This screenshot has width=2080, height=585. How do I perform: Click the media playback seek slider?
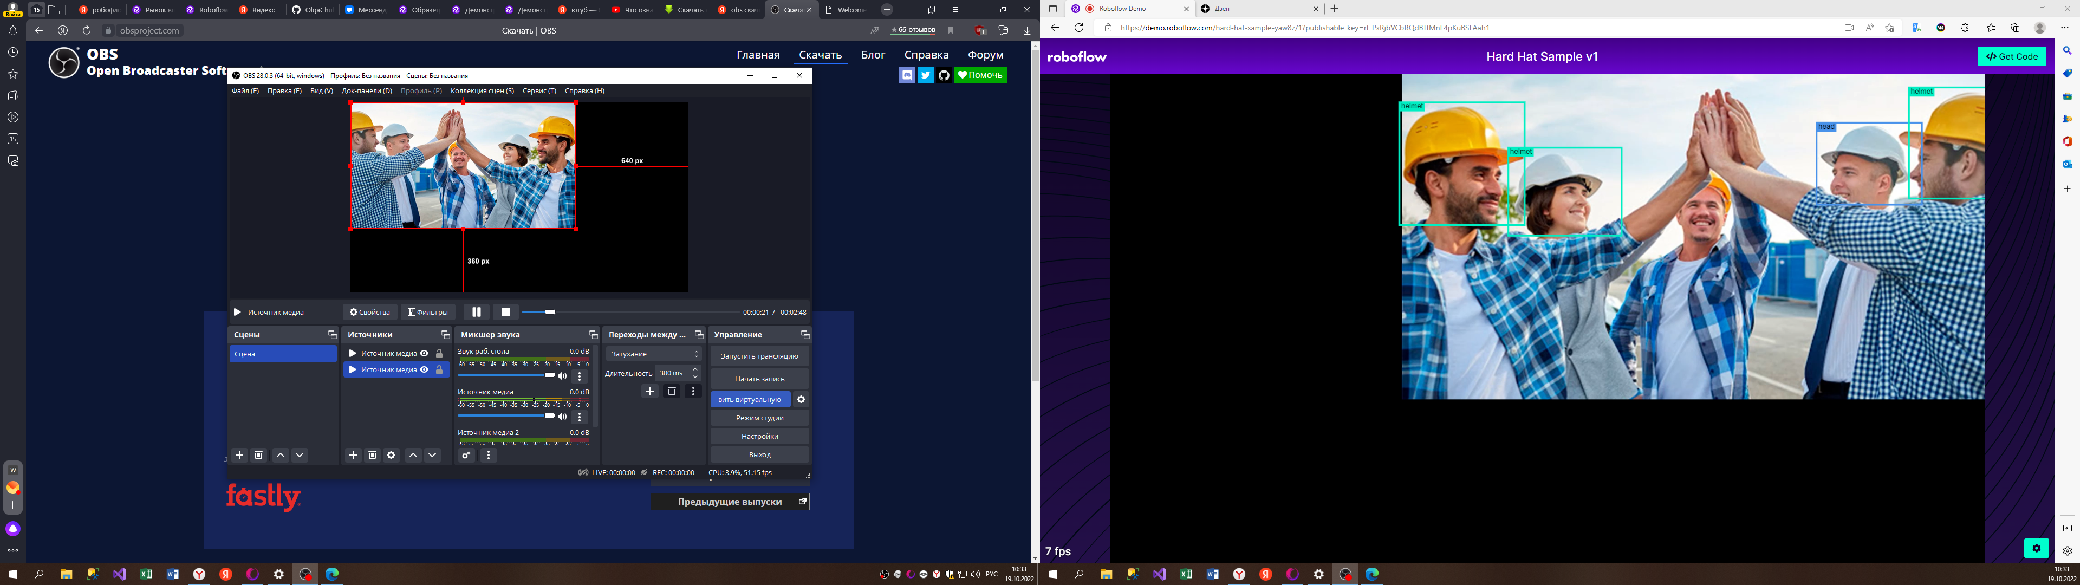[630, 312]
